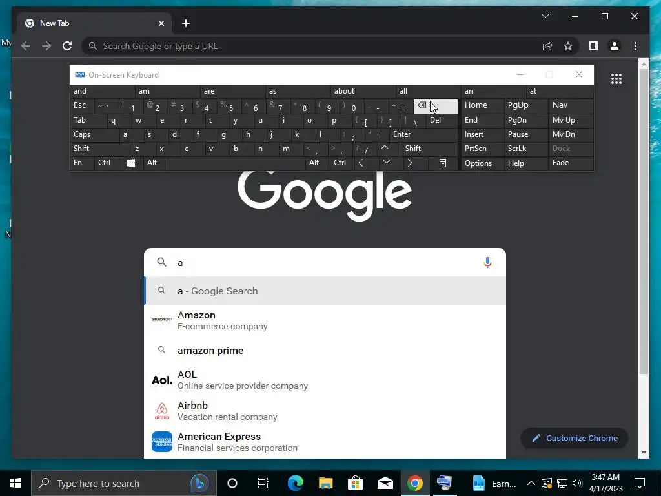Toggle the Caps key on keyboard
Image resolution: width=661 pixels, height=496 pixels.
pyautogui.click(x=94, y=134)
